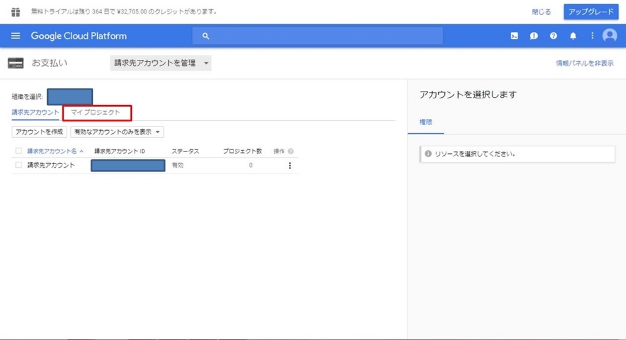Click 情報パネルを非表示 link
This screenshot has width=626, height=340.
pyautogui.click(x=585, y=63)
